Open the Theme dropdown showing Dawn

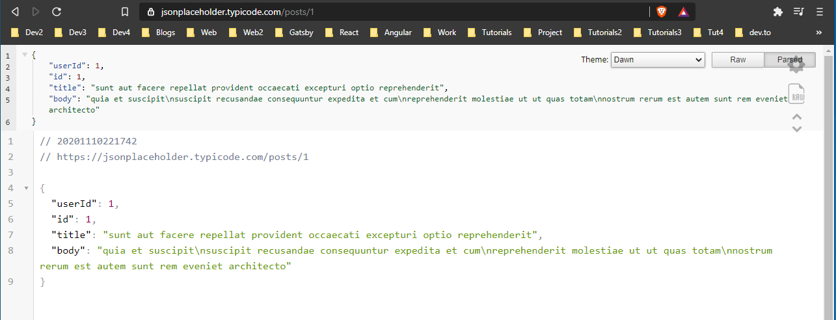[x=658, y=60]
